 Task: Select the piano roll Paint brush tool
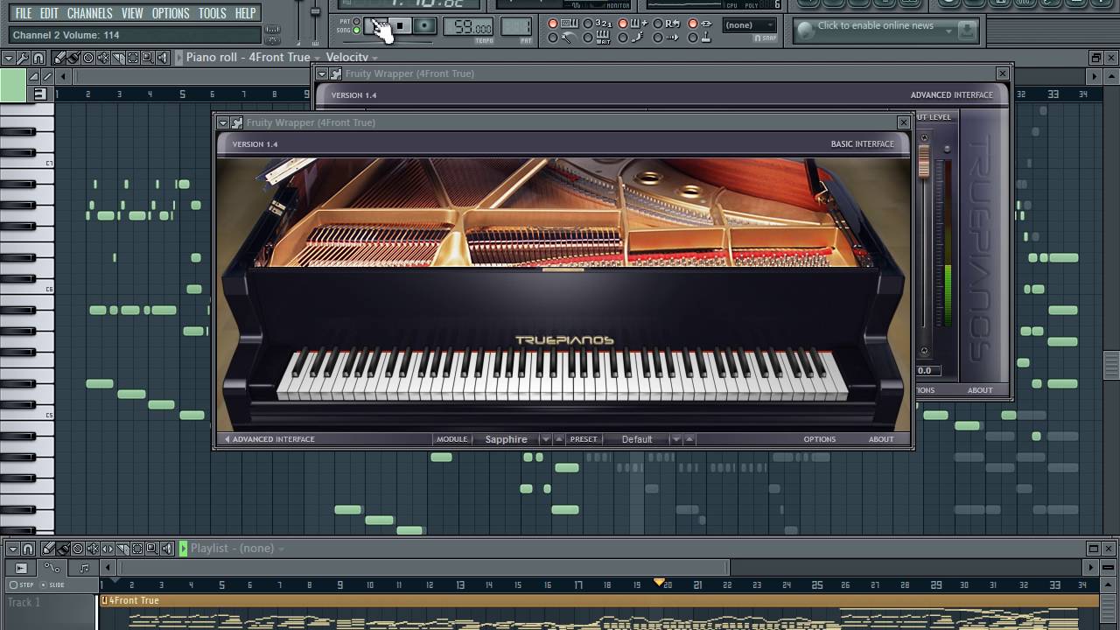(73, 58)
